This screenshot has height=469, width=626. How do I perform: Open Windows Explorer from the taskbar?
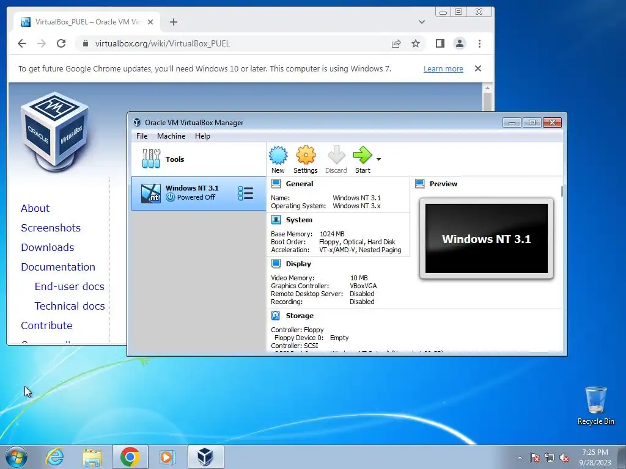tap(92, 457)
